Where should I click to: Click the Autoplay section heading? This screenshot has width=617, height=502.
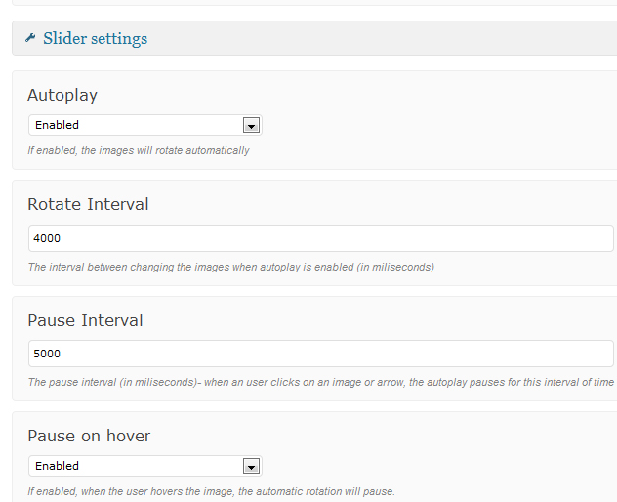pos(62,96)
